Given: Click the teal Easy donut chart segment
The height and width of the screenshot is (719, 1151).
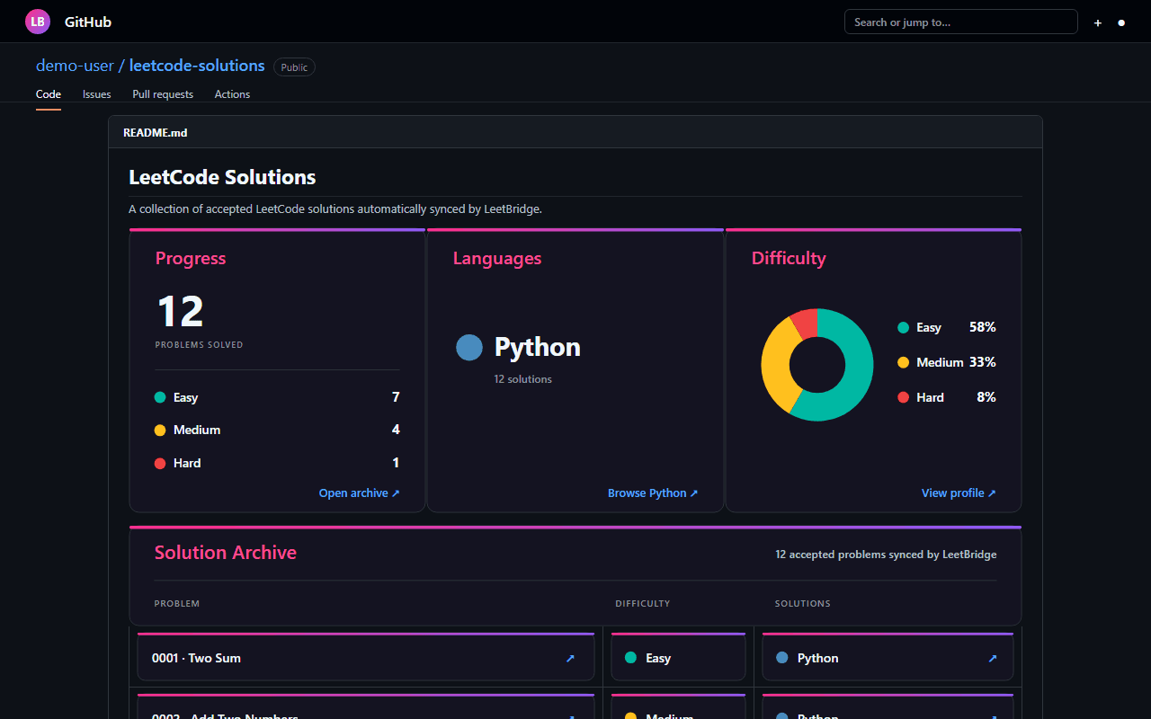Looking at the screenshot, I should (858, 377).
